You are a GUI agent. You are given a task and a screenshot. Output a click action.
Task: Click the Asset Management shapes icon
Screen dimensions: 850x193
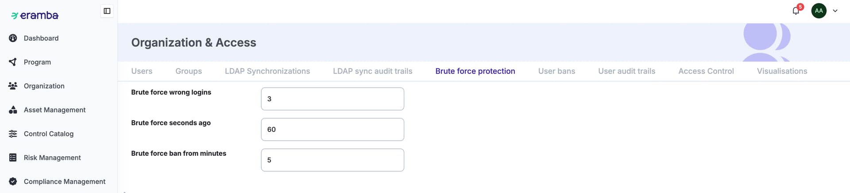coord(13,110)
